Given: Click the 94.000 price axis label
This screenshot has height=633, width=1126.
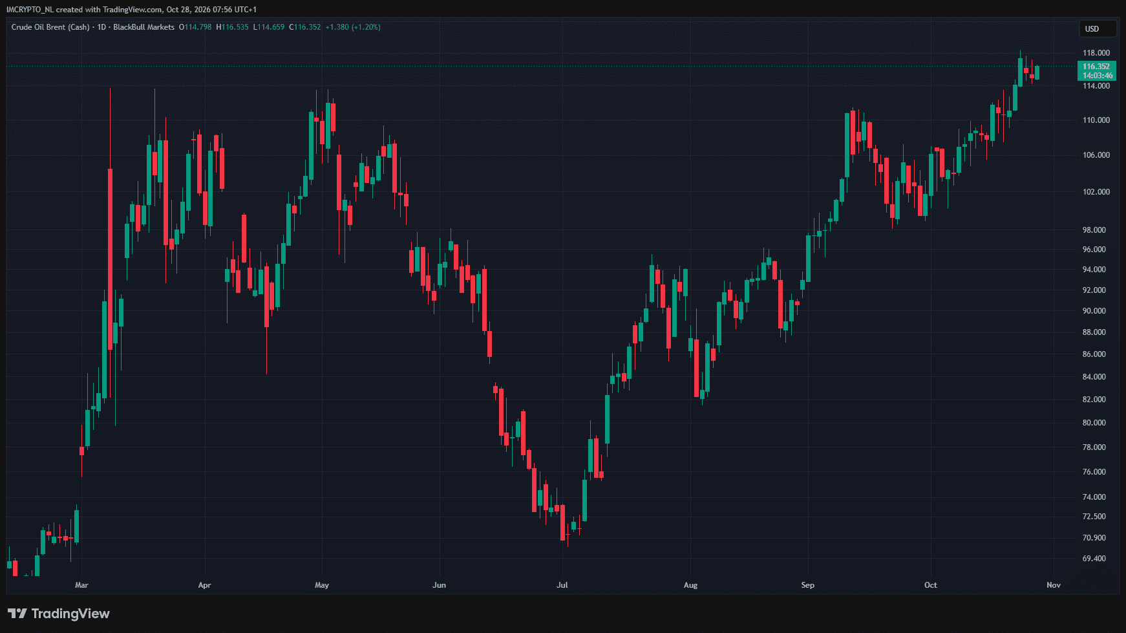Looking at the screenshot, I should 1094,270.
